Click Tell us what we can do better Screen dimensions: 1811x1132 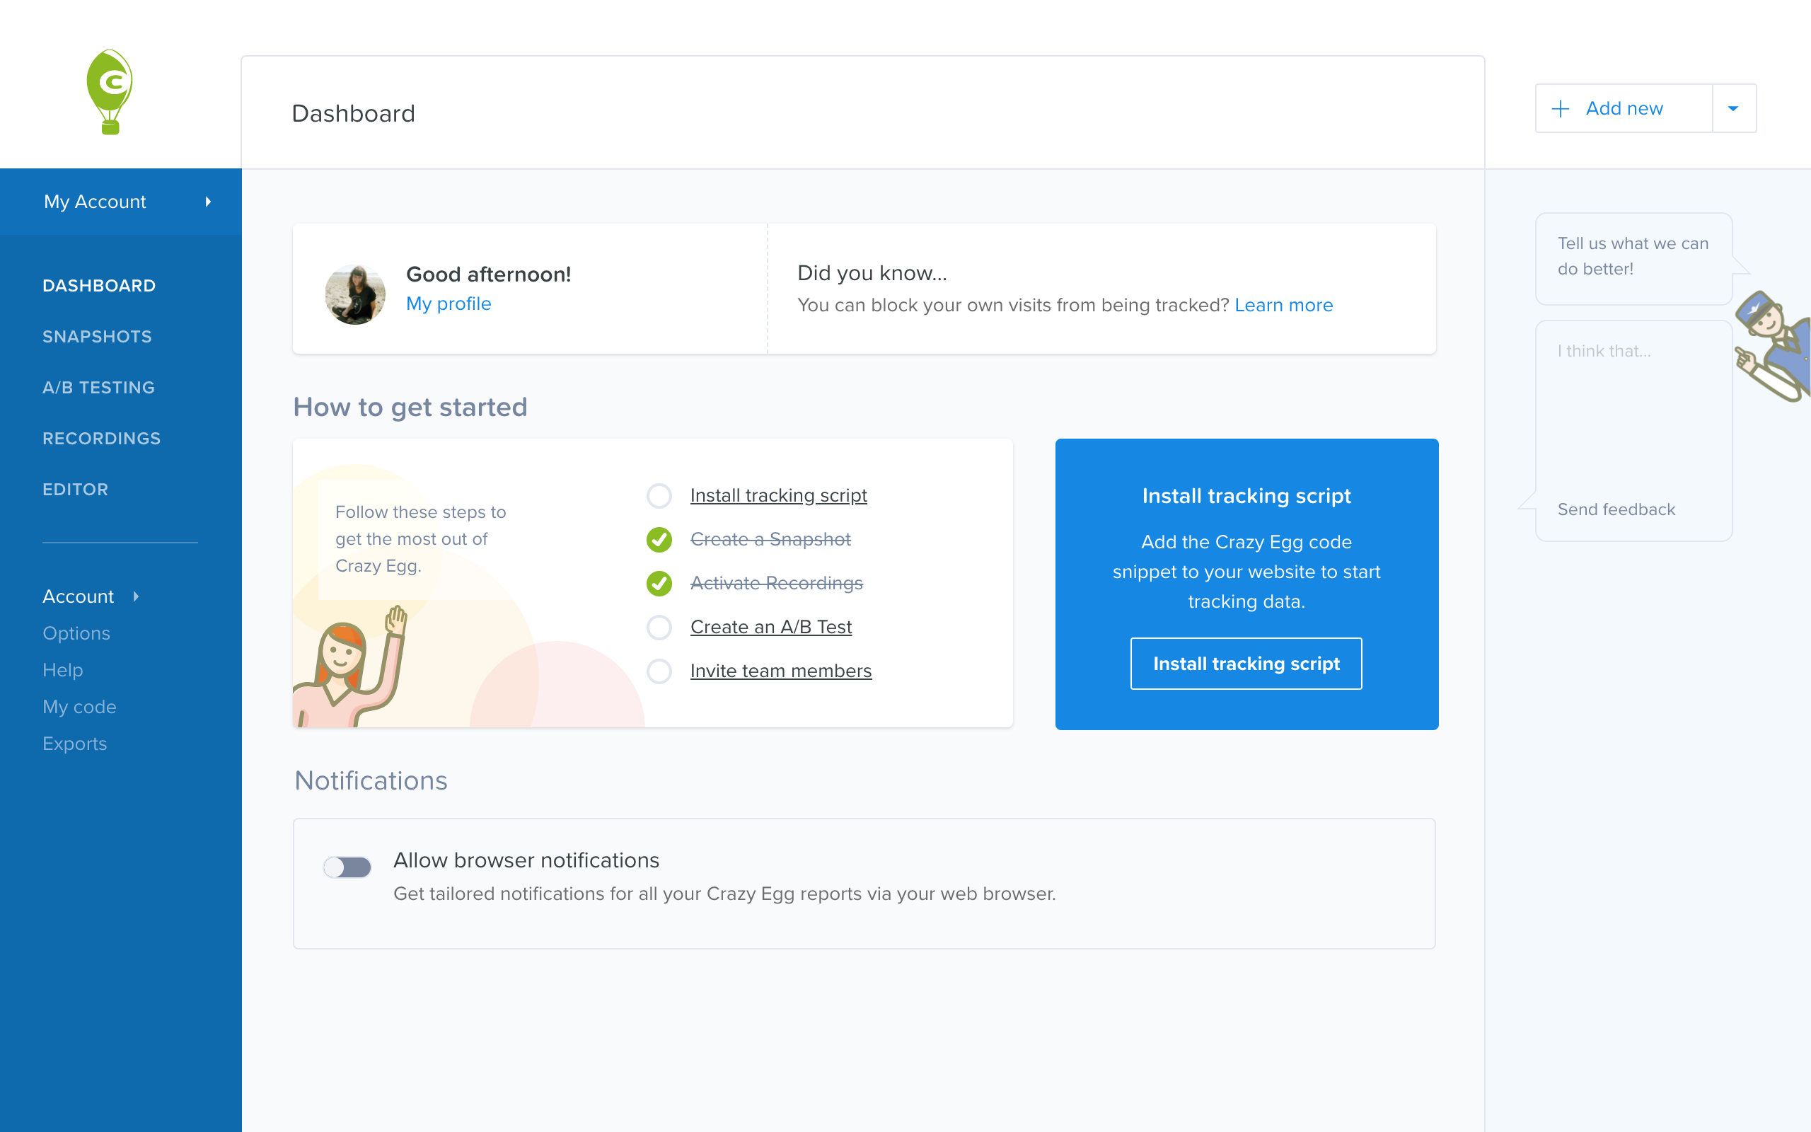(x=1633, y=256)
